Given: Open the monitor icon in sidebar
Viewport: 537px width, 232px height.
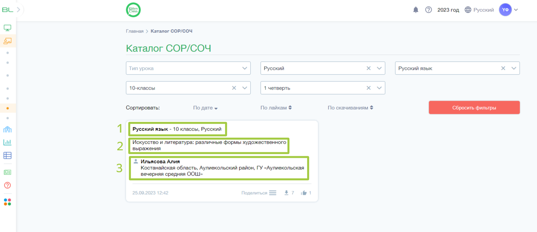Looking at the screenshot, I should pos(8,28).
